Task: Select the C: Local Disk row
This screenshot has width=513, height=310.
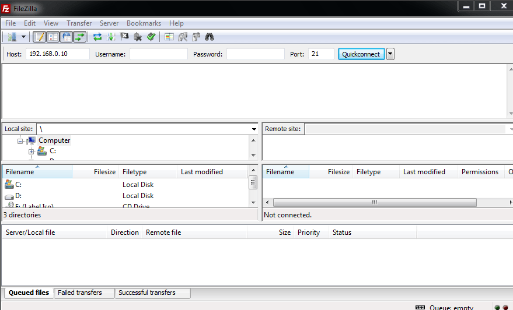Action: point(125,185)
